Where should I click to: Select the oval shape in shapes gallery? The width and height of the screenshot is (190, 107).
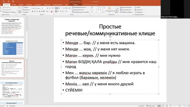click(x=100, y=7)
